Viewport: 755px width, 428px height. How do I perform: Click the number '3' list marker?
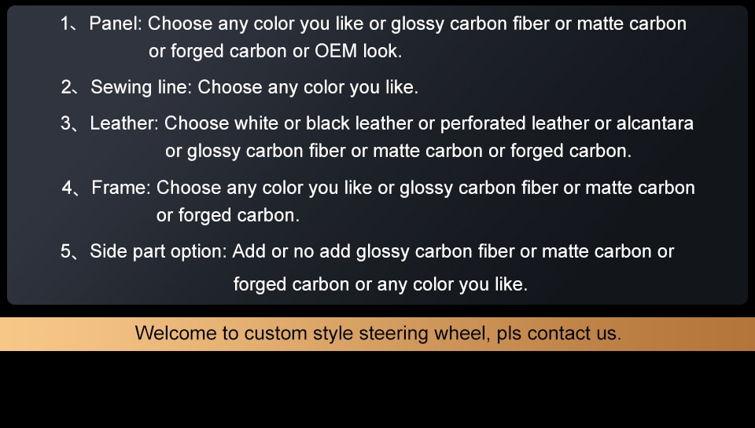pos(66,123)
